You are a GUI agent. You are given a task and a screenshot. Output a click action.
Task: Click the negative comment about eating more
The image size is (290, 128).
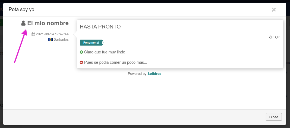click(115, 62)
